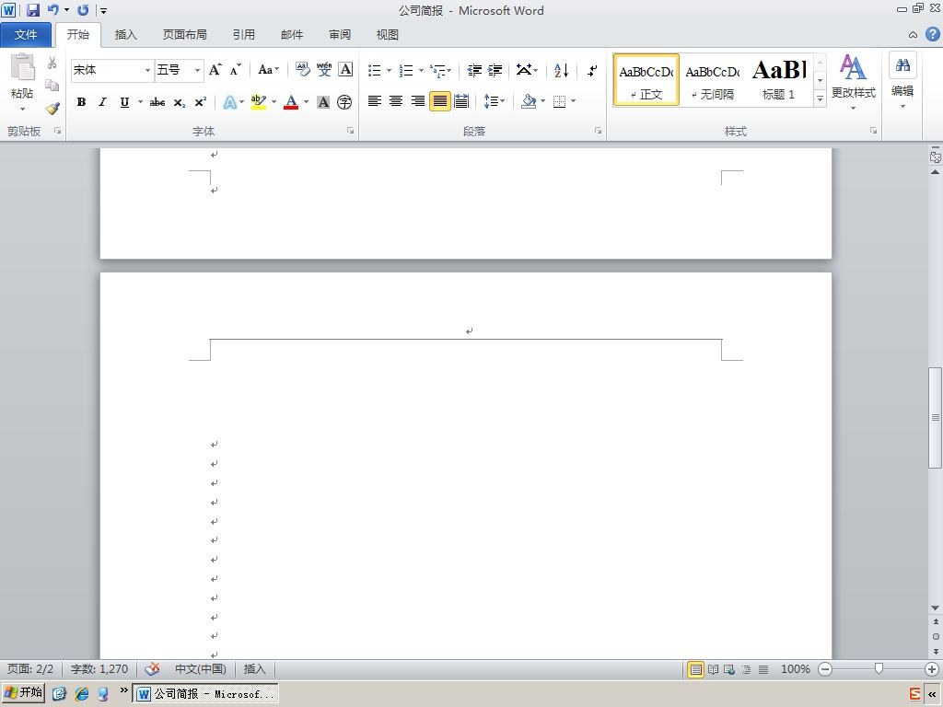Click the spelling check status icon
The image size is (943, 707).
click(x=152, y=668)
